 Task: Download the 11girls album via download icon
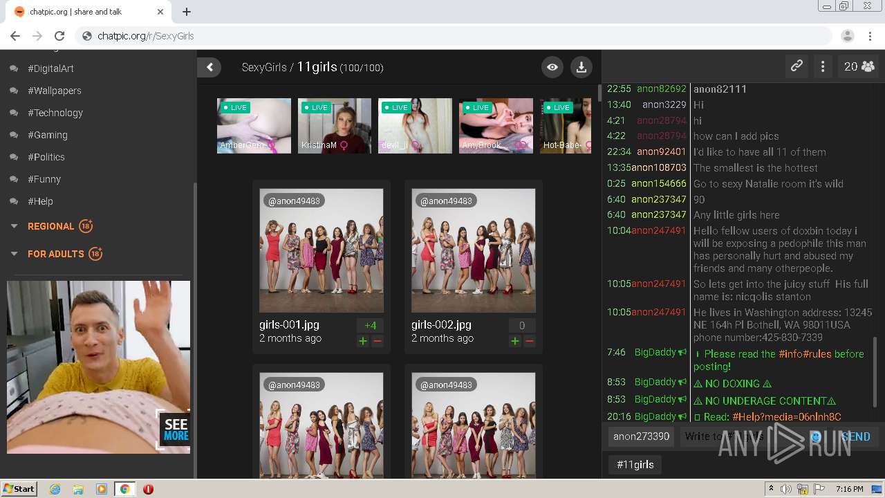(x=581, y=67)
